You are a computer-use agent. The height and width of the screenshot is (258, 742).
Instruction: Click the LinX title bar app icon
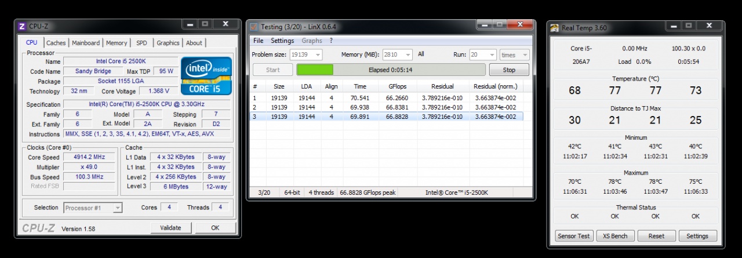tap(254, 27)
